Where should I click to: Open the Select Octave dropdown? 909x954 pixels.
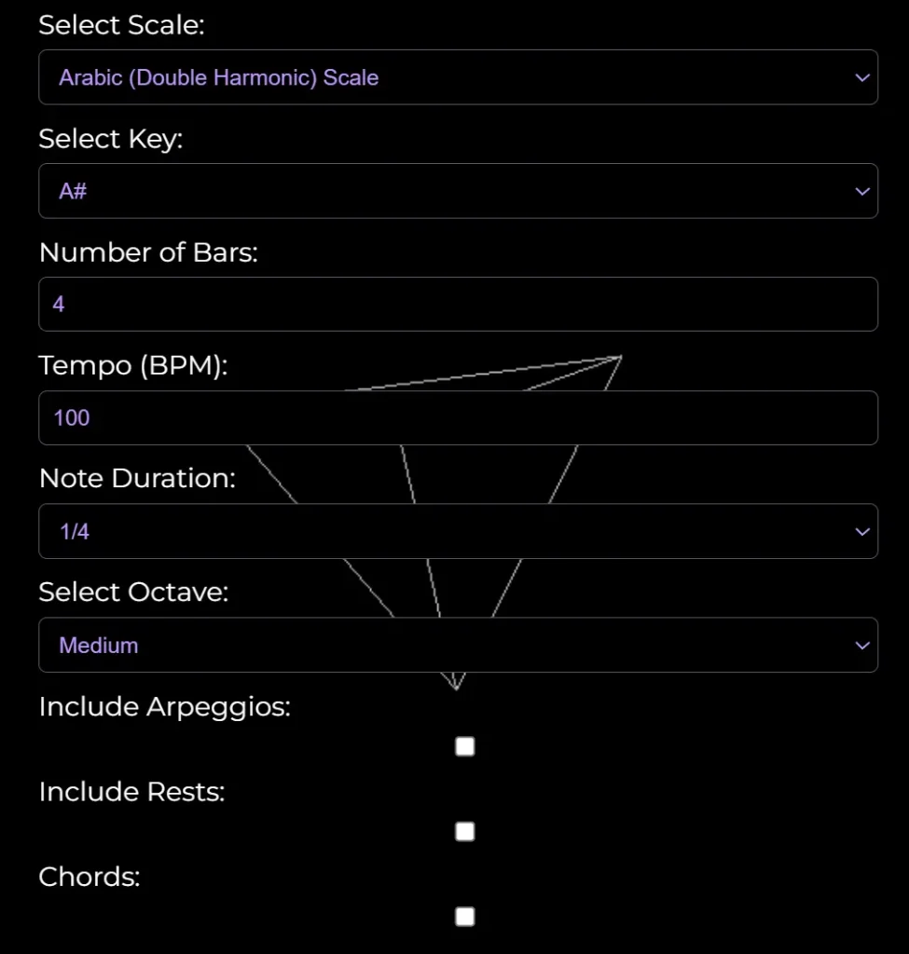tap(457, 645)
